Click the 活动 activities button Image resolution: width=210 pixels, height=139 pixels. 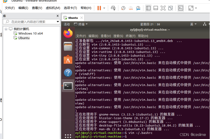[x=67, y=24]
